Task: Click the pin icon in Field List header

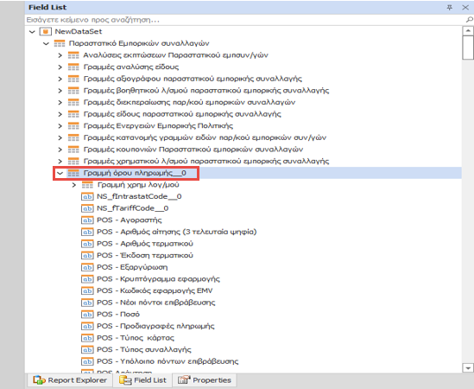Action: click(x=450, y=8)
